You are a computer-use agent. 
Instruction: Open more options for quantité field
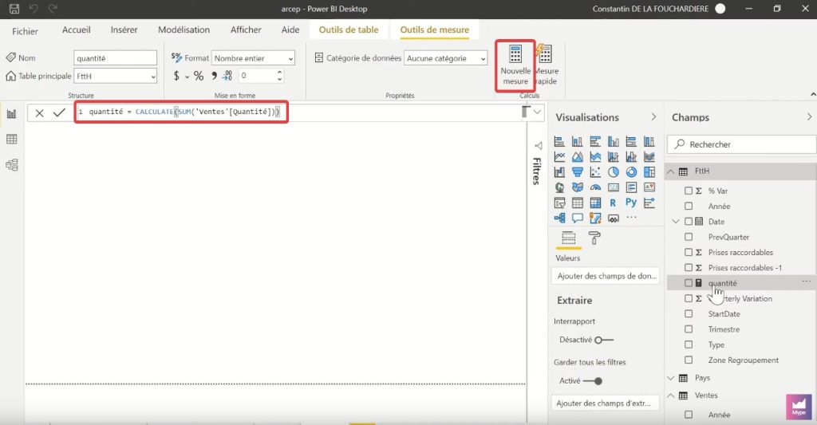click(x=806, y=281)
